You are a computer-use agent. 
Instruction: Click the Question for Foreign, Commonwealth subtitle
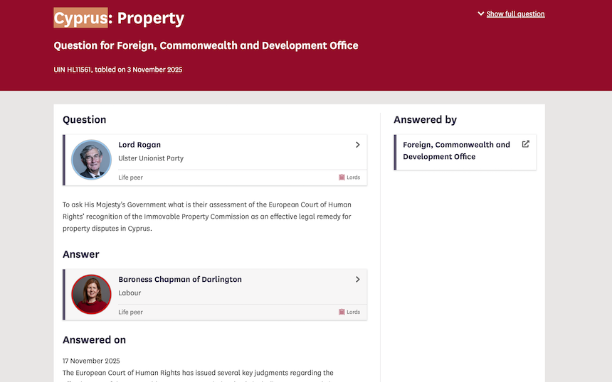[x=206, y=45]
